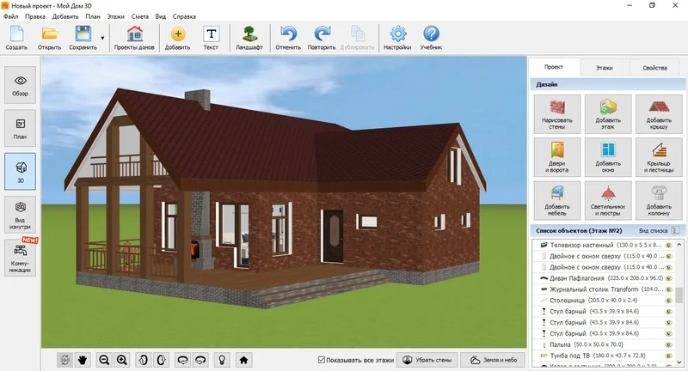Image resolution: width=688 pixels, height=371 pixels.
Task: Open the Вид menu
Action: [161, 16]
